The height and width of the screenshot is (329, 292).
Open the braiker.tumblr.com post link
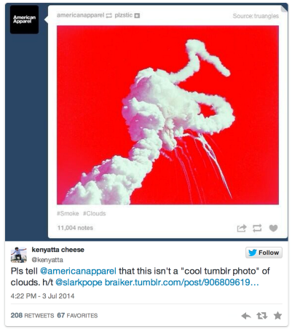point(181,282)
